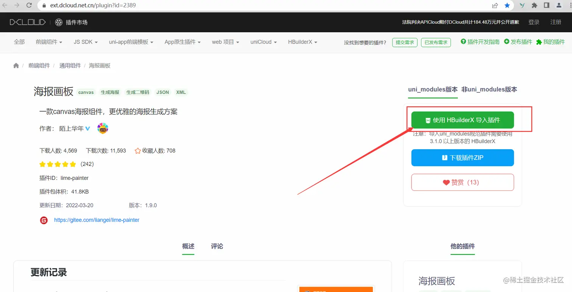Click the 已发布需求 button

(435, 42)
